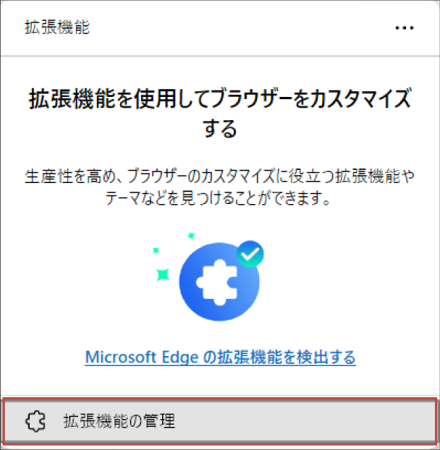Screen dimensions: 440x450
Task: Click empty space right of 拡張機能の管理 label
Action: pyautogui.click(x=304, y=421)
